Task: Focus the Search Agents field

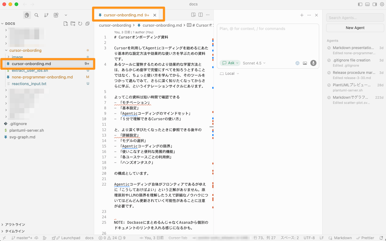Action: click(355, 18)
